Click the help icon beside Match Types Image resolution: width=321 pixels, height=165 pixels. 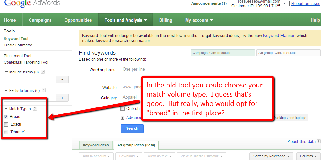pyautogui.click(x=35, y=109)
